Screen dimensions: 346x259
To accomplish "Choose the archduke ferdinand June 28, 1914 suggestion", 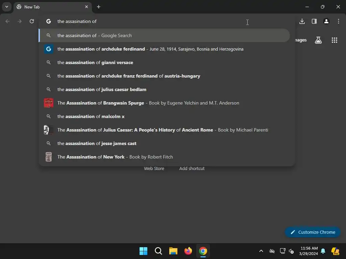I will [164, 49].
